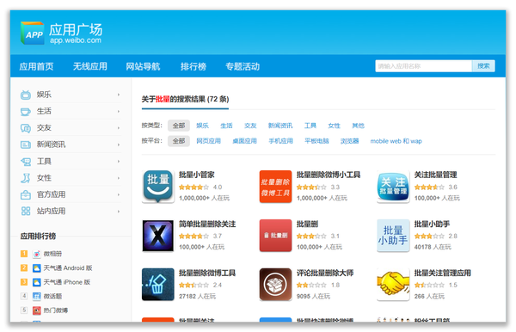The width and height of the screenshot is (516, 332).
Task: Open 专题活动 in the navigation bar
Action: pyautogui.click(x=243, y=66)
